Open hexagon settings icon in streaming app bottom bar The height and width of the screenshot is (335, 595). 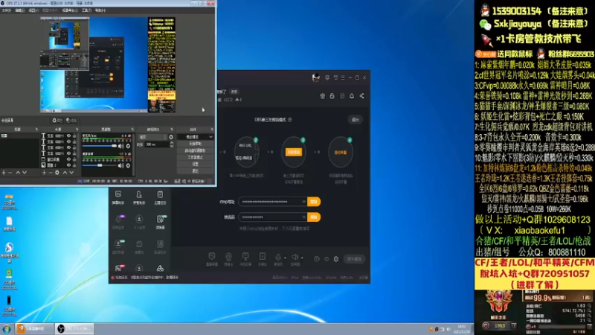[336, 259]
